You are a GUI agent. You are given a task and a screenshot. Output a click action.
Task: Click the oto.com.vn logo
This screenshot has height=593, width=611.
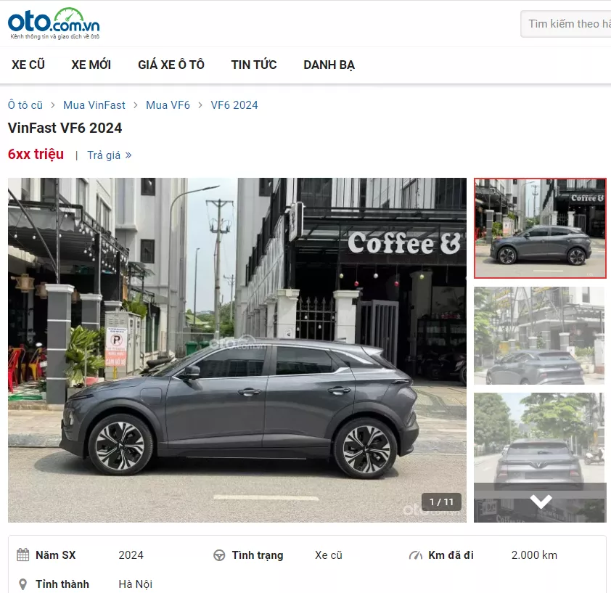pyautogui.click(x=54, y=23)
